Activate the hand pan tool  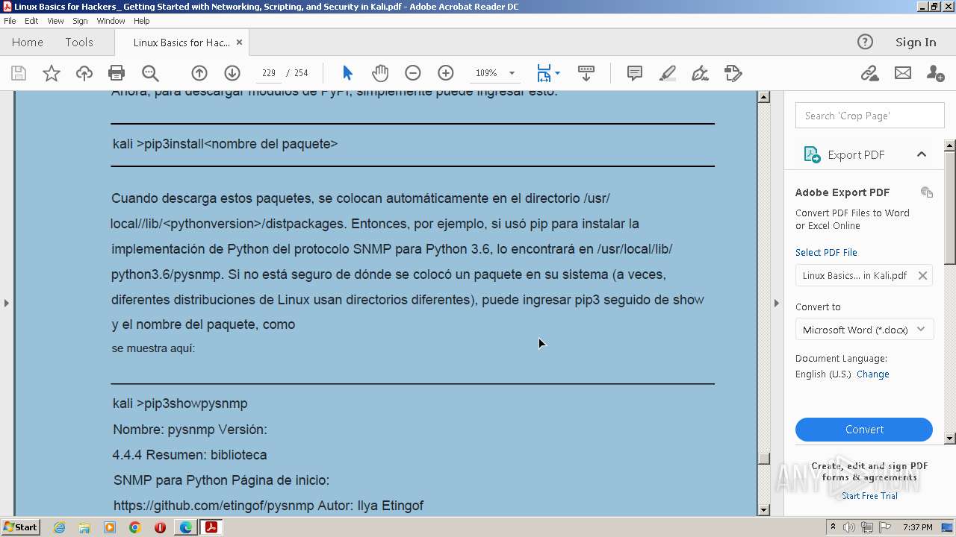(x=380, y=73)
